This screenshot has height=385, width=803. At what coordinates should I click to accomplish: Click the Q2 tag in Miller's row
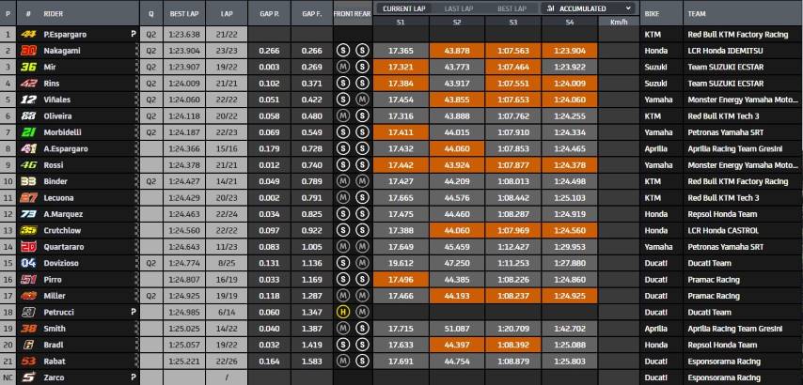coord(151,296)
